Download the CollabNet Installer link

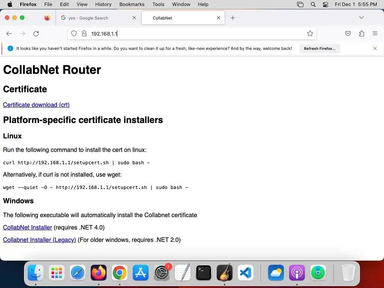click(27, 228)
